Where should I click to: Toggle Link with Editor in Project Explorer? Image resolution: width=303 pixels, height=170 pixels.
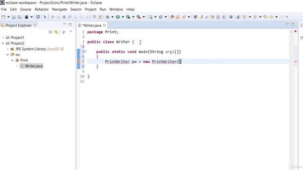click(x=56, y=32)
